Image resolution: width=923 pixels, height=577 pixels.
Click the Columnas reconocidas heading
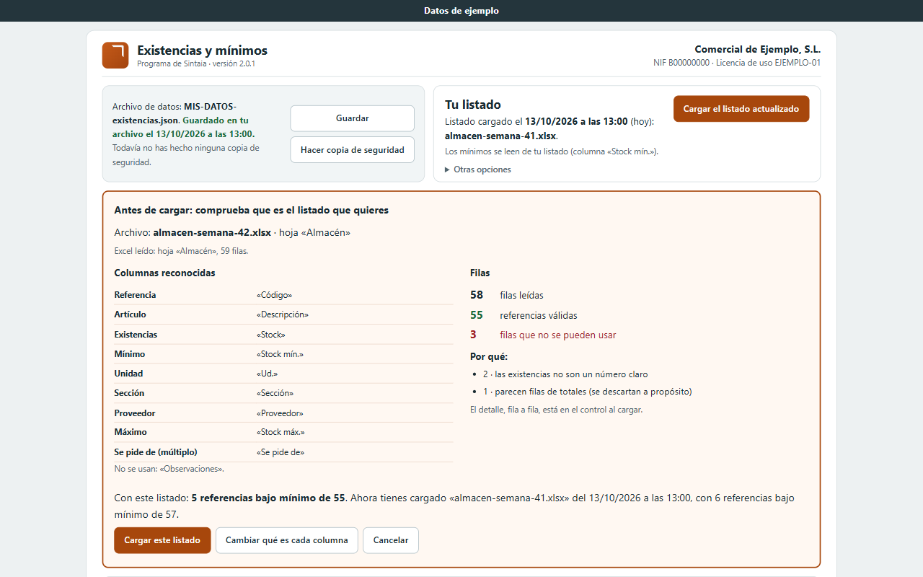(164, 273)
